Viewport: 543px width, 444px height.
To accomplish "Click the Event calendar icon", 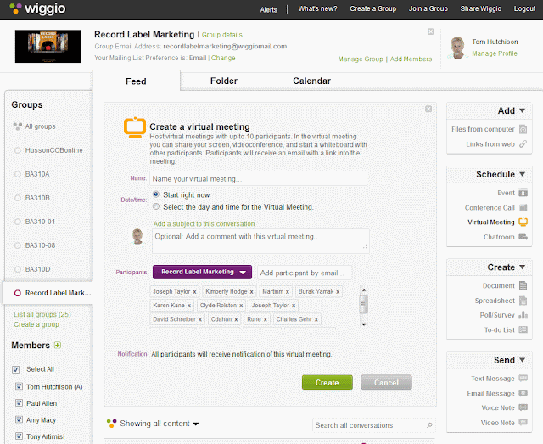I will click(523, 193).
